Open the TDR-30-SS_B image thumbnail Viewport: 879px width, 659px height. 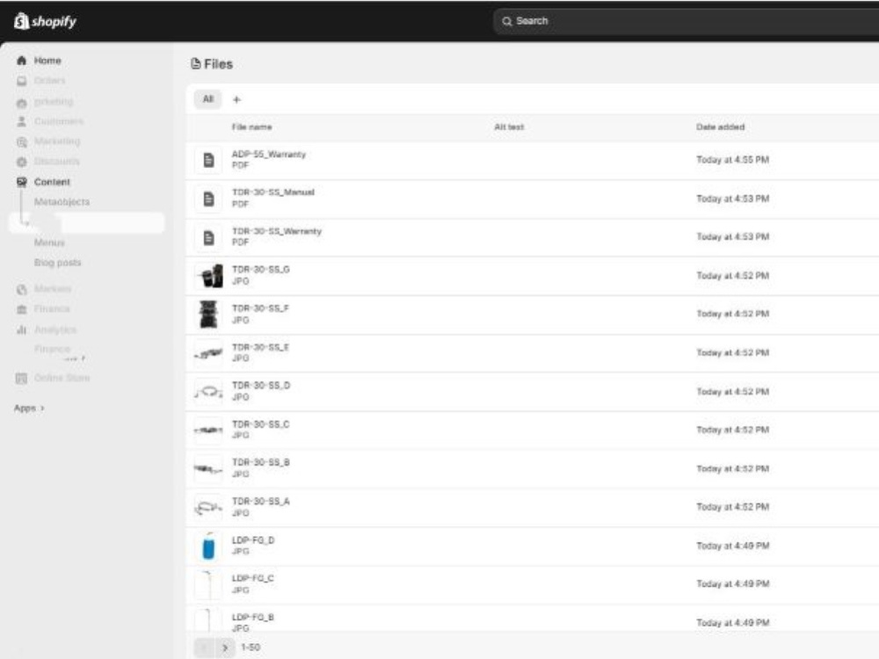208,468
